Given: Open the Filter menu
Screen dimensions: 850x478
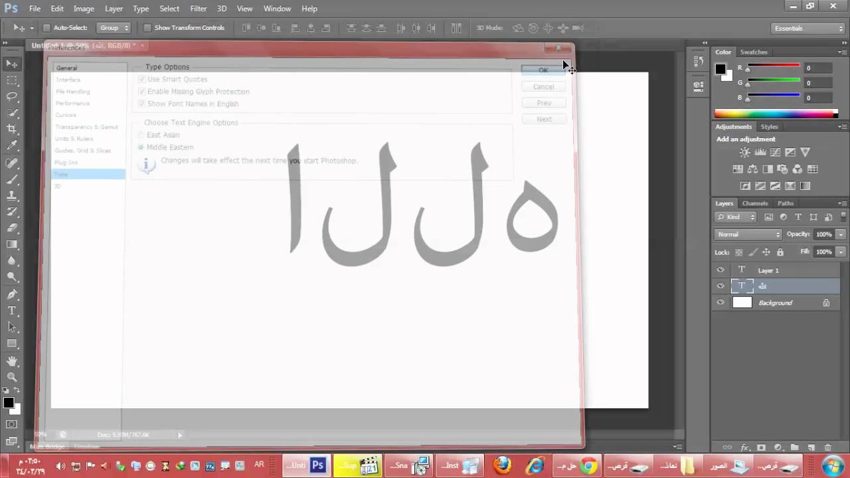Looking at the screenshot, I should 198,9.
